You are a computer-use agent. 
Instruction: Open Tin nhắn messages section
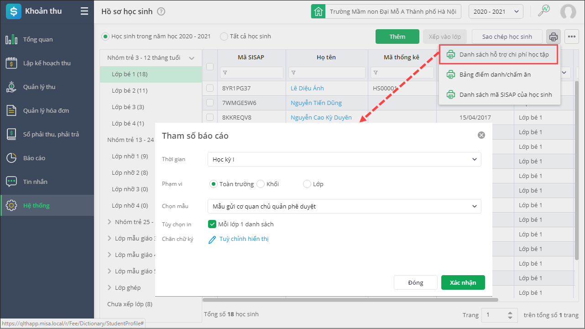click(x=47, y=182)
